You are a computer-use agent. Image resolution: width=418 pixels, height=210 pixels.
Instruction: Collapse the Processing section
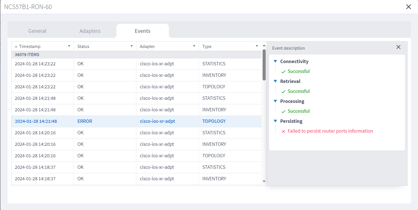point(275,101)
